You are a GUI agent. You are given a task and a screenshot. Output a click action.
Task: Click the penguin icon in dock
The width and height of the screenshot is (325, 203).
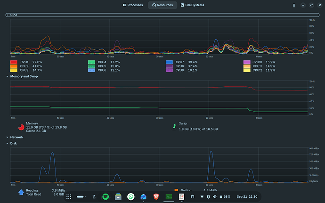94,196
